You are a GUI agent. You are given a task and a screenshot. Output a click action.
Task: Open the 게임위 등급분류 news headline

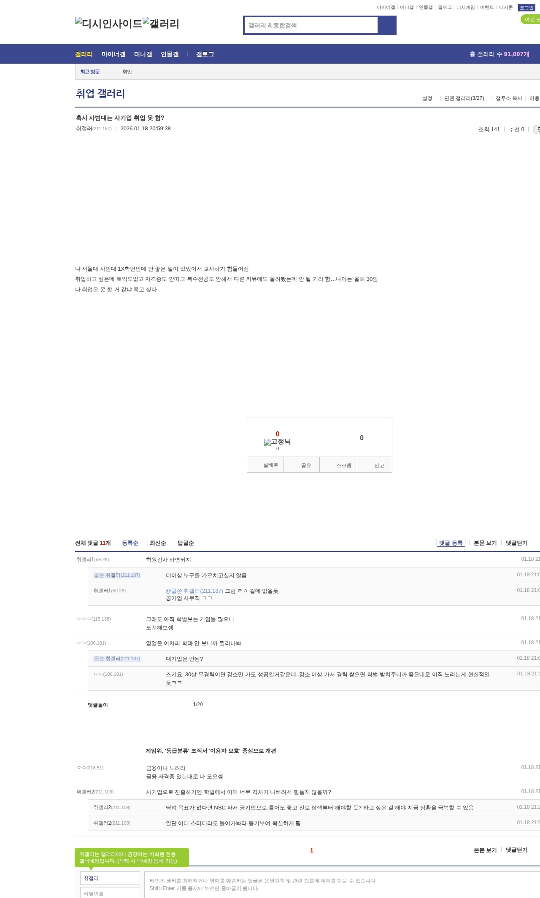(211, 751)
